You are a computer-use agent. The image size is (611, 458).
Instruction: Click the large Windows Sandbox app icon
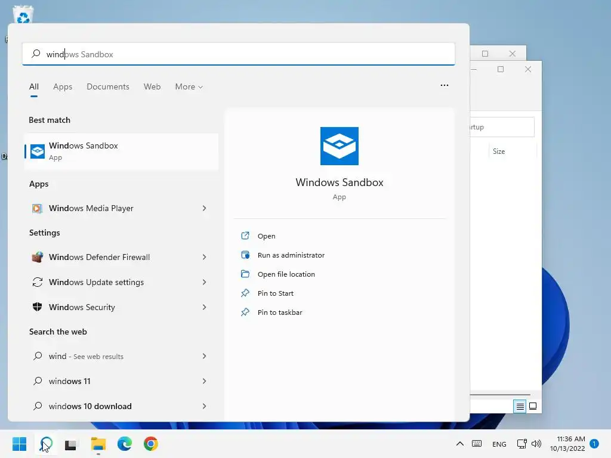coord(339,146)
